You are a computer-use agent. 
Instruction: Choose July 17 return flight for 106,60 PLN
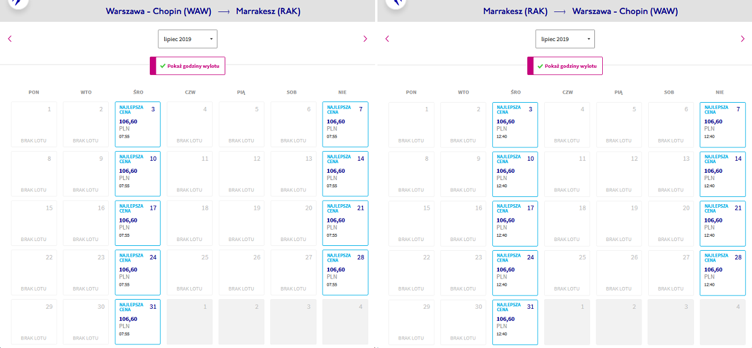pos(515,223)
